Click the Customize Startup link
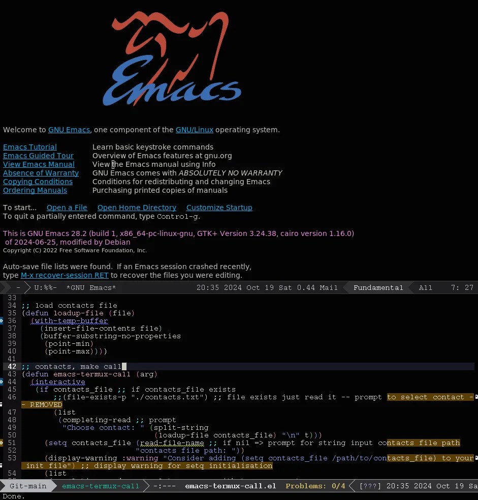The width and height of the screenshot is (478, 500). (219, 208)
